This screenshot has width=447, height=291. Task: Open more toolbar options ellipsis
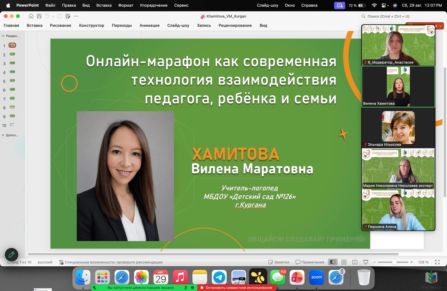(76, 16)
